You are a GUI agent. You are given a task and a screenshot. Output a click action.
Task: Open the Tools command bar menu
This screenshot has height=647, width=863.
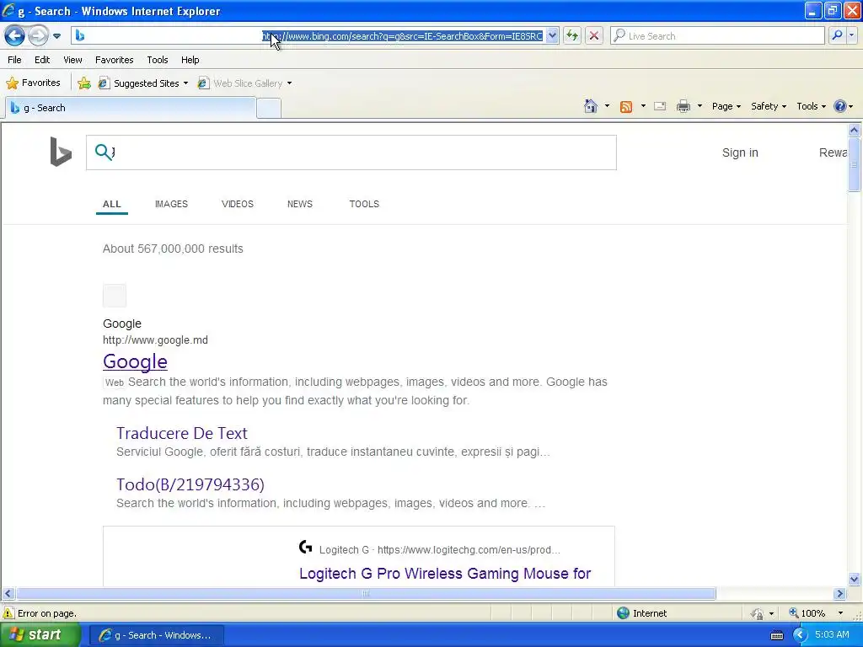(x=811, y=106)
